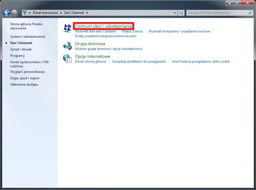The height and width of the screenshot is (190, 256).
Task: Expand arrow after Sieć i Internet breadcrumb
Action: [x=87, y=13]
